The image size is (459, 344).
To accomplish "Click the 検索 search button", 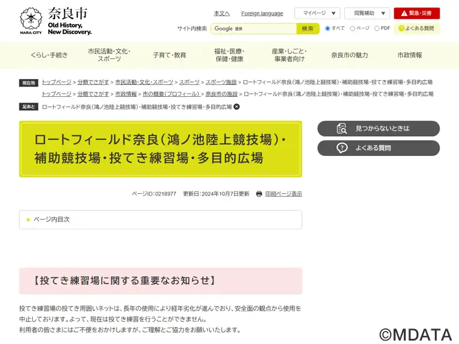I will click(308, 29).
